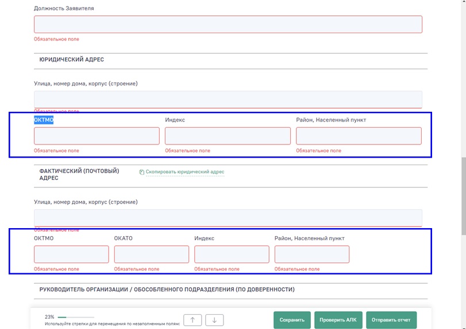The width and height of the screenshot is (466, 329).
Task: Focus the Должность Заявителя input field
Action: 228,24
